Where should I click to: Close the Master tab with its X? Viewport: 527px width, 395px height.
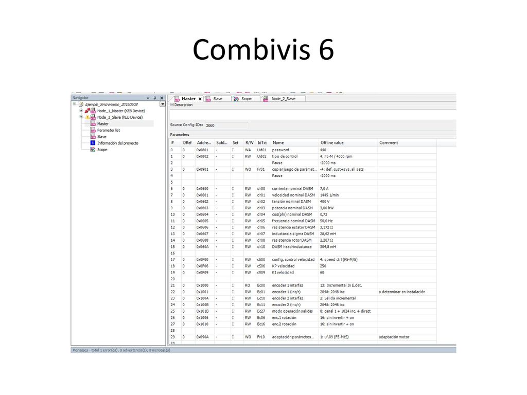coord(200,99)
